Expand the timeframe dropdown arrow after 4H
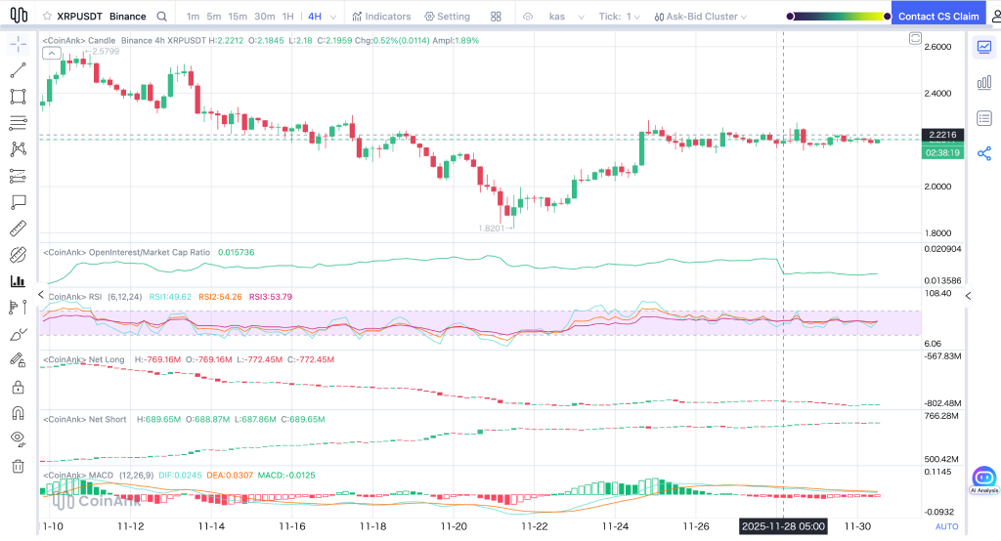1001x541 pixels. 332,17
